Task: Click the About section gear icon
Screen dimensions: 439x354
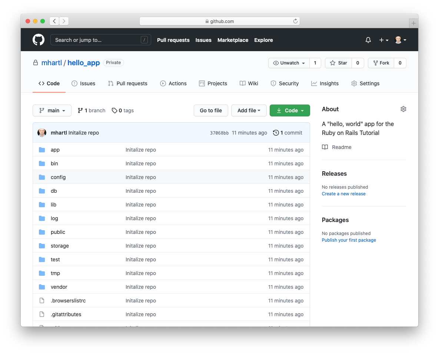Action: click(x=403, y=109)
